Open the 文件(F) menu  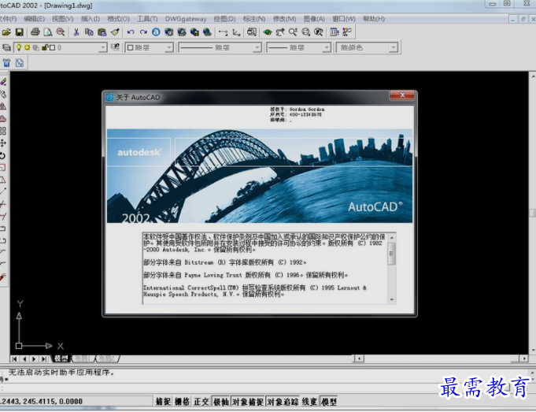(8, 19)
